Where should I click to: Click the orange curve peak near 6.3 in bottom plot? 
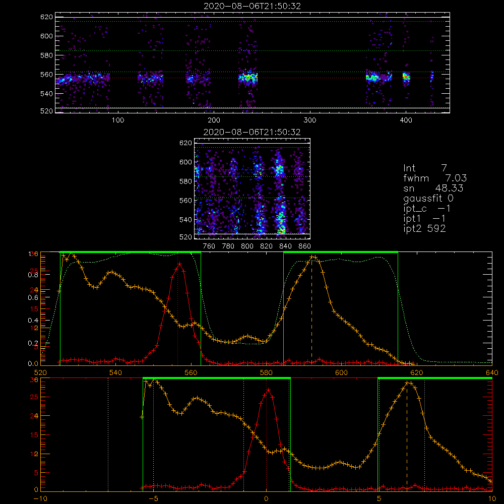click(x=409, y=383)
